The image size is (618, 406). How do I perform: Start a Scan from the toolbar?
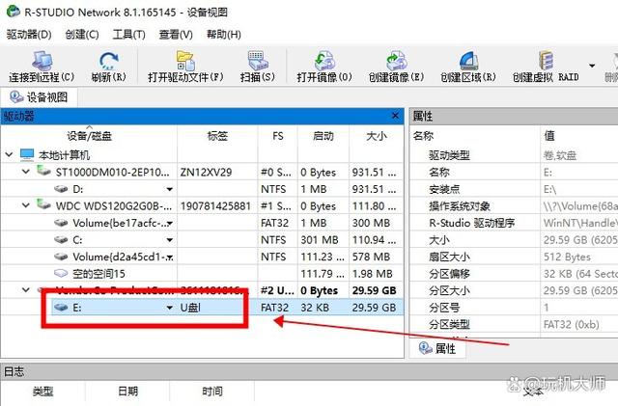[x=258, y=67]
